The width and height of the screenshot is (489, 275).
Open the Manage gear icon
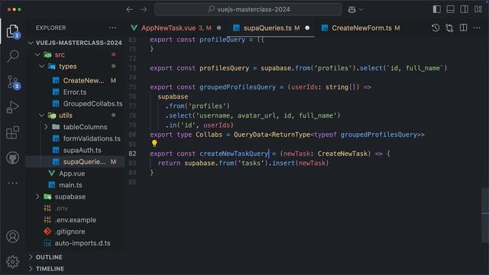click(12, 261)
